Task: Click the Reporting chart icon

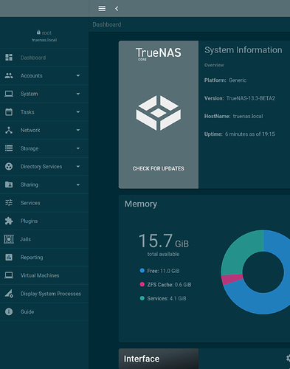Action: tap(9, 258)
